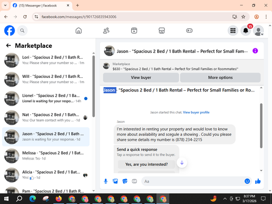Open Nat's Spacious 2 Bed conversation
This screenshot has height=204, width=272.
click(x=46, y=118)
